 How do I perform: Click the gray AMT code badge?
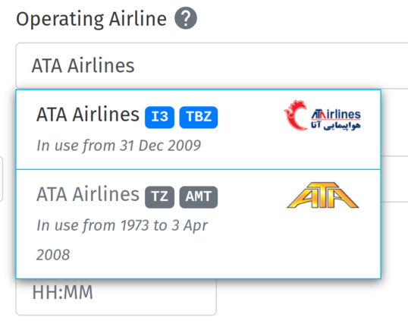click(198, 197)
